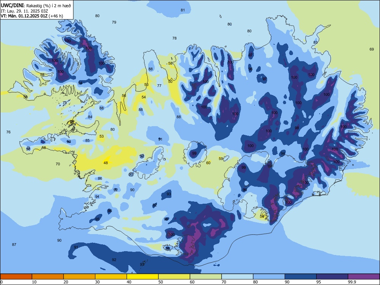Click the map value '86'
This screenshot has height=285, width=380.
click(100, 178)
